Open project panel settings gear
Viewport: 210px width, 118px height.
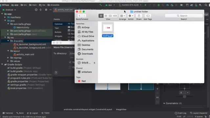(x=46, y=10)
